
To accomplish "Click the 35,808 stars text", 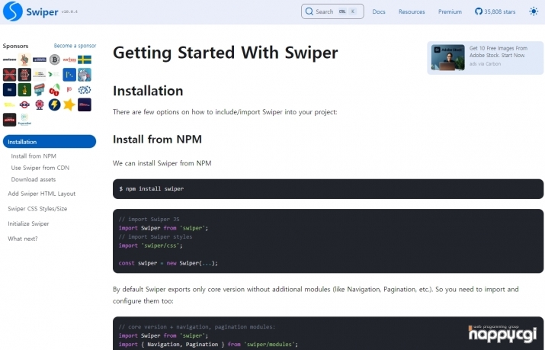I will click(x=499, y=11).
